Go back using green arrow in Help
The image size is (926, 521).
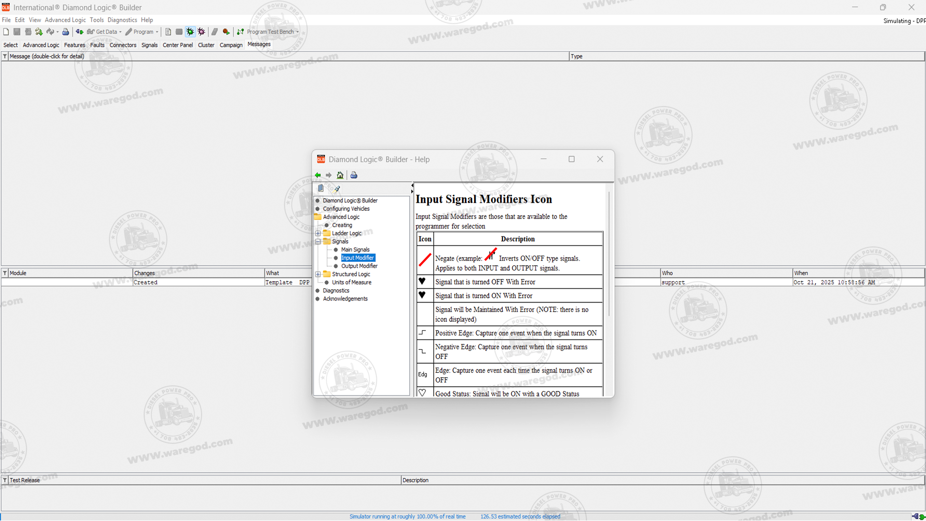coord(318,175)
